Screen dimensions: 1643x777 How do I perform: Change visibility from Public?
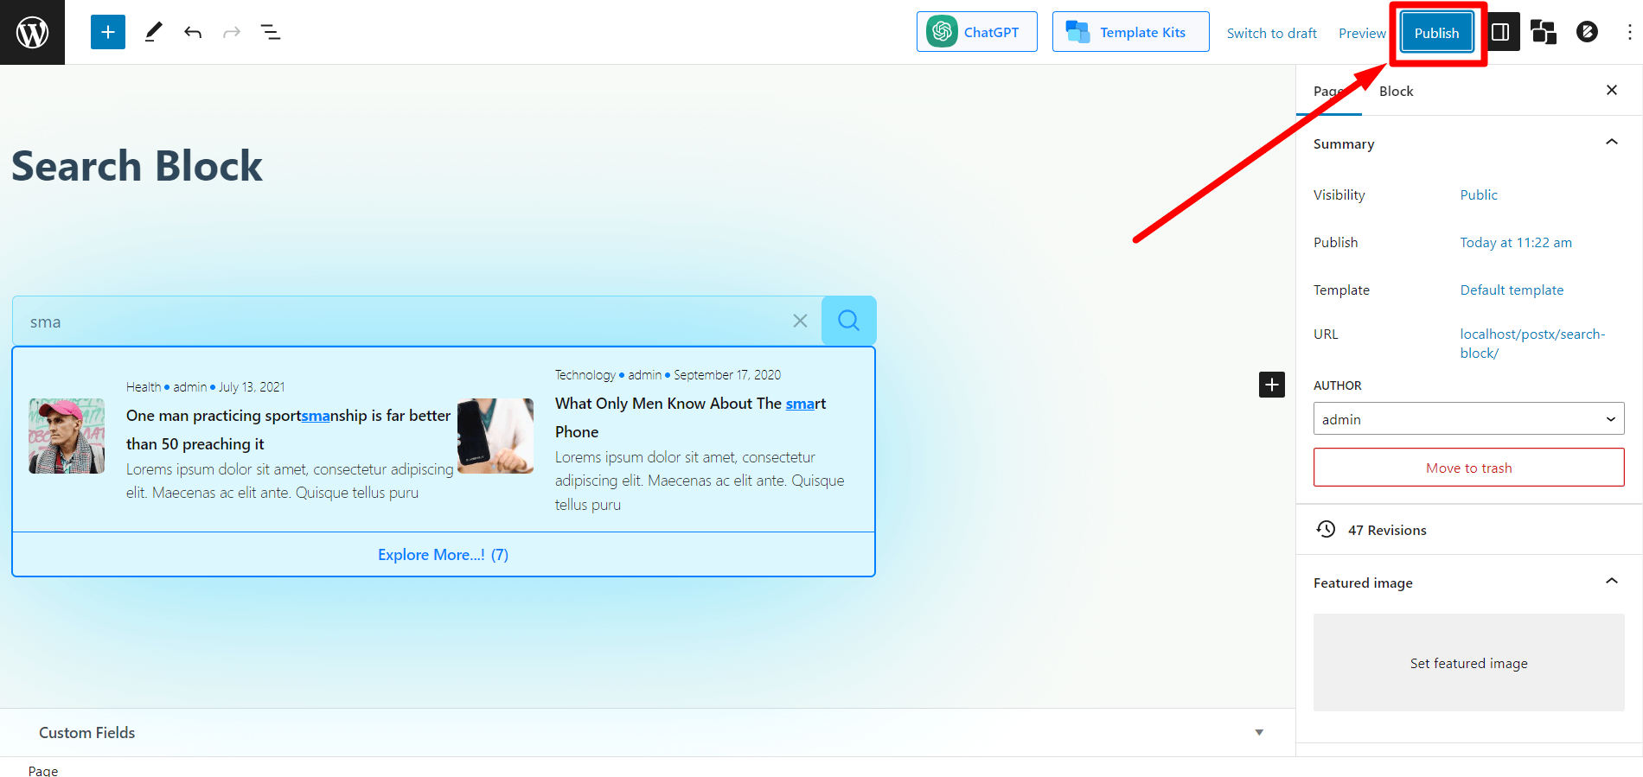click(1479, 194)
